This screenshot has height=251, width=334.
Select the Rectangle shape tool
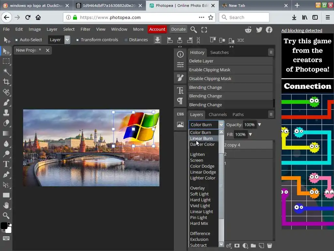(x=6, y=195)
